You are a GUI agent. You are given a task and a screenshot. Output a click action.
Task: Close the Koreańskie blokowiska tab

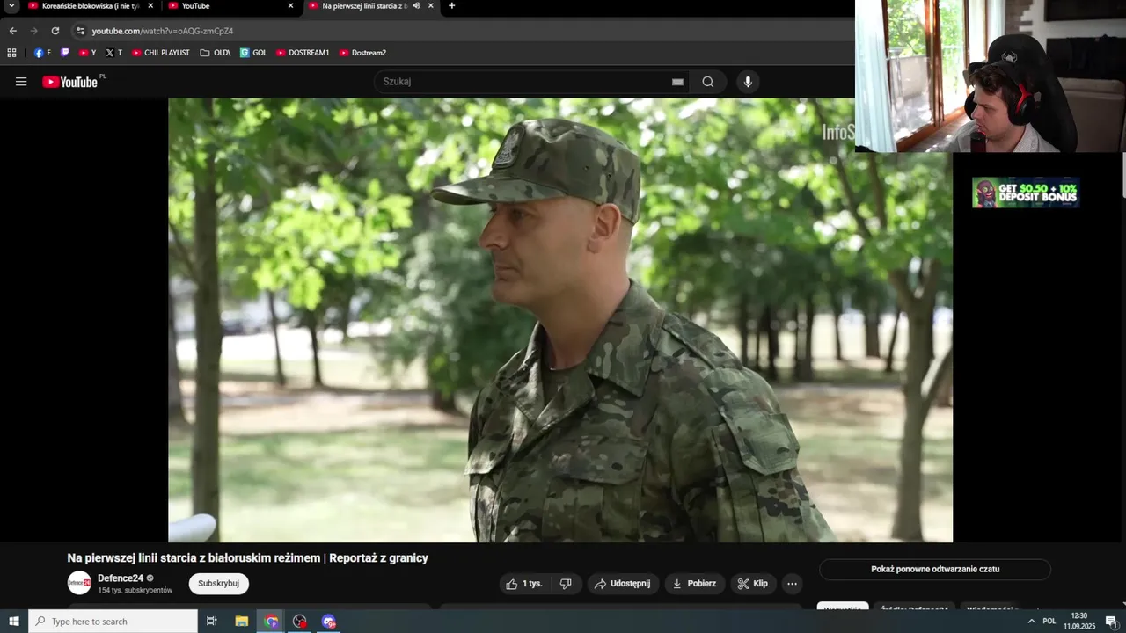[x=151, y=6]
